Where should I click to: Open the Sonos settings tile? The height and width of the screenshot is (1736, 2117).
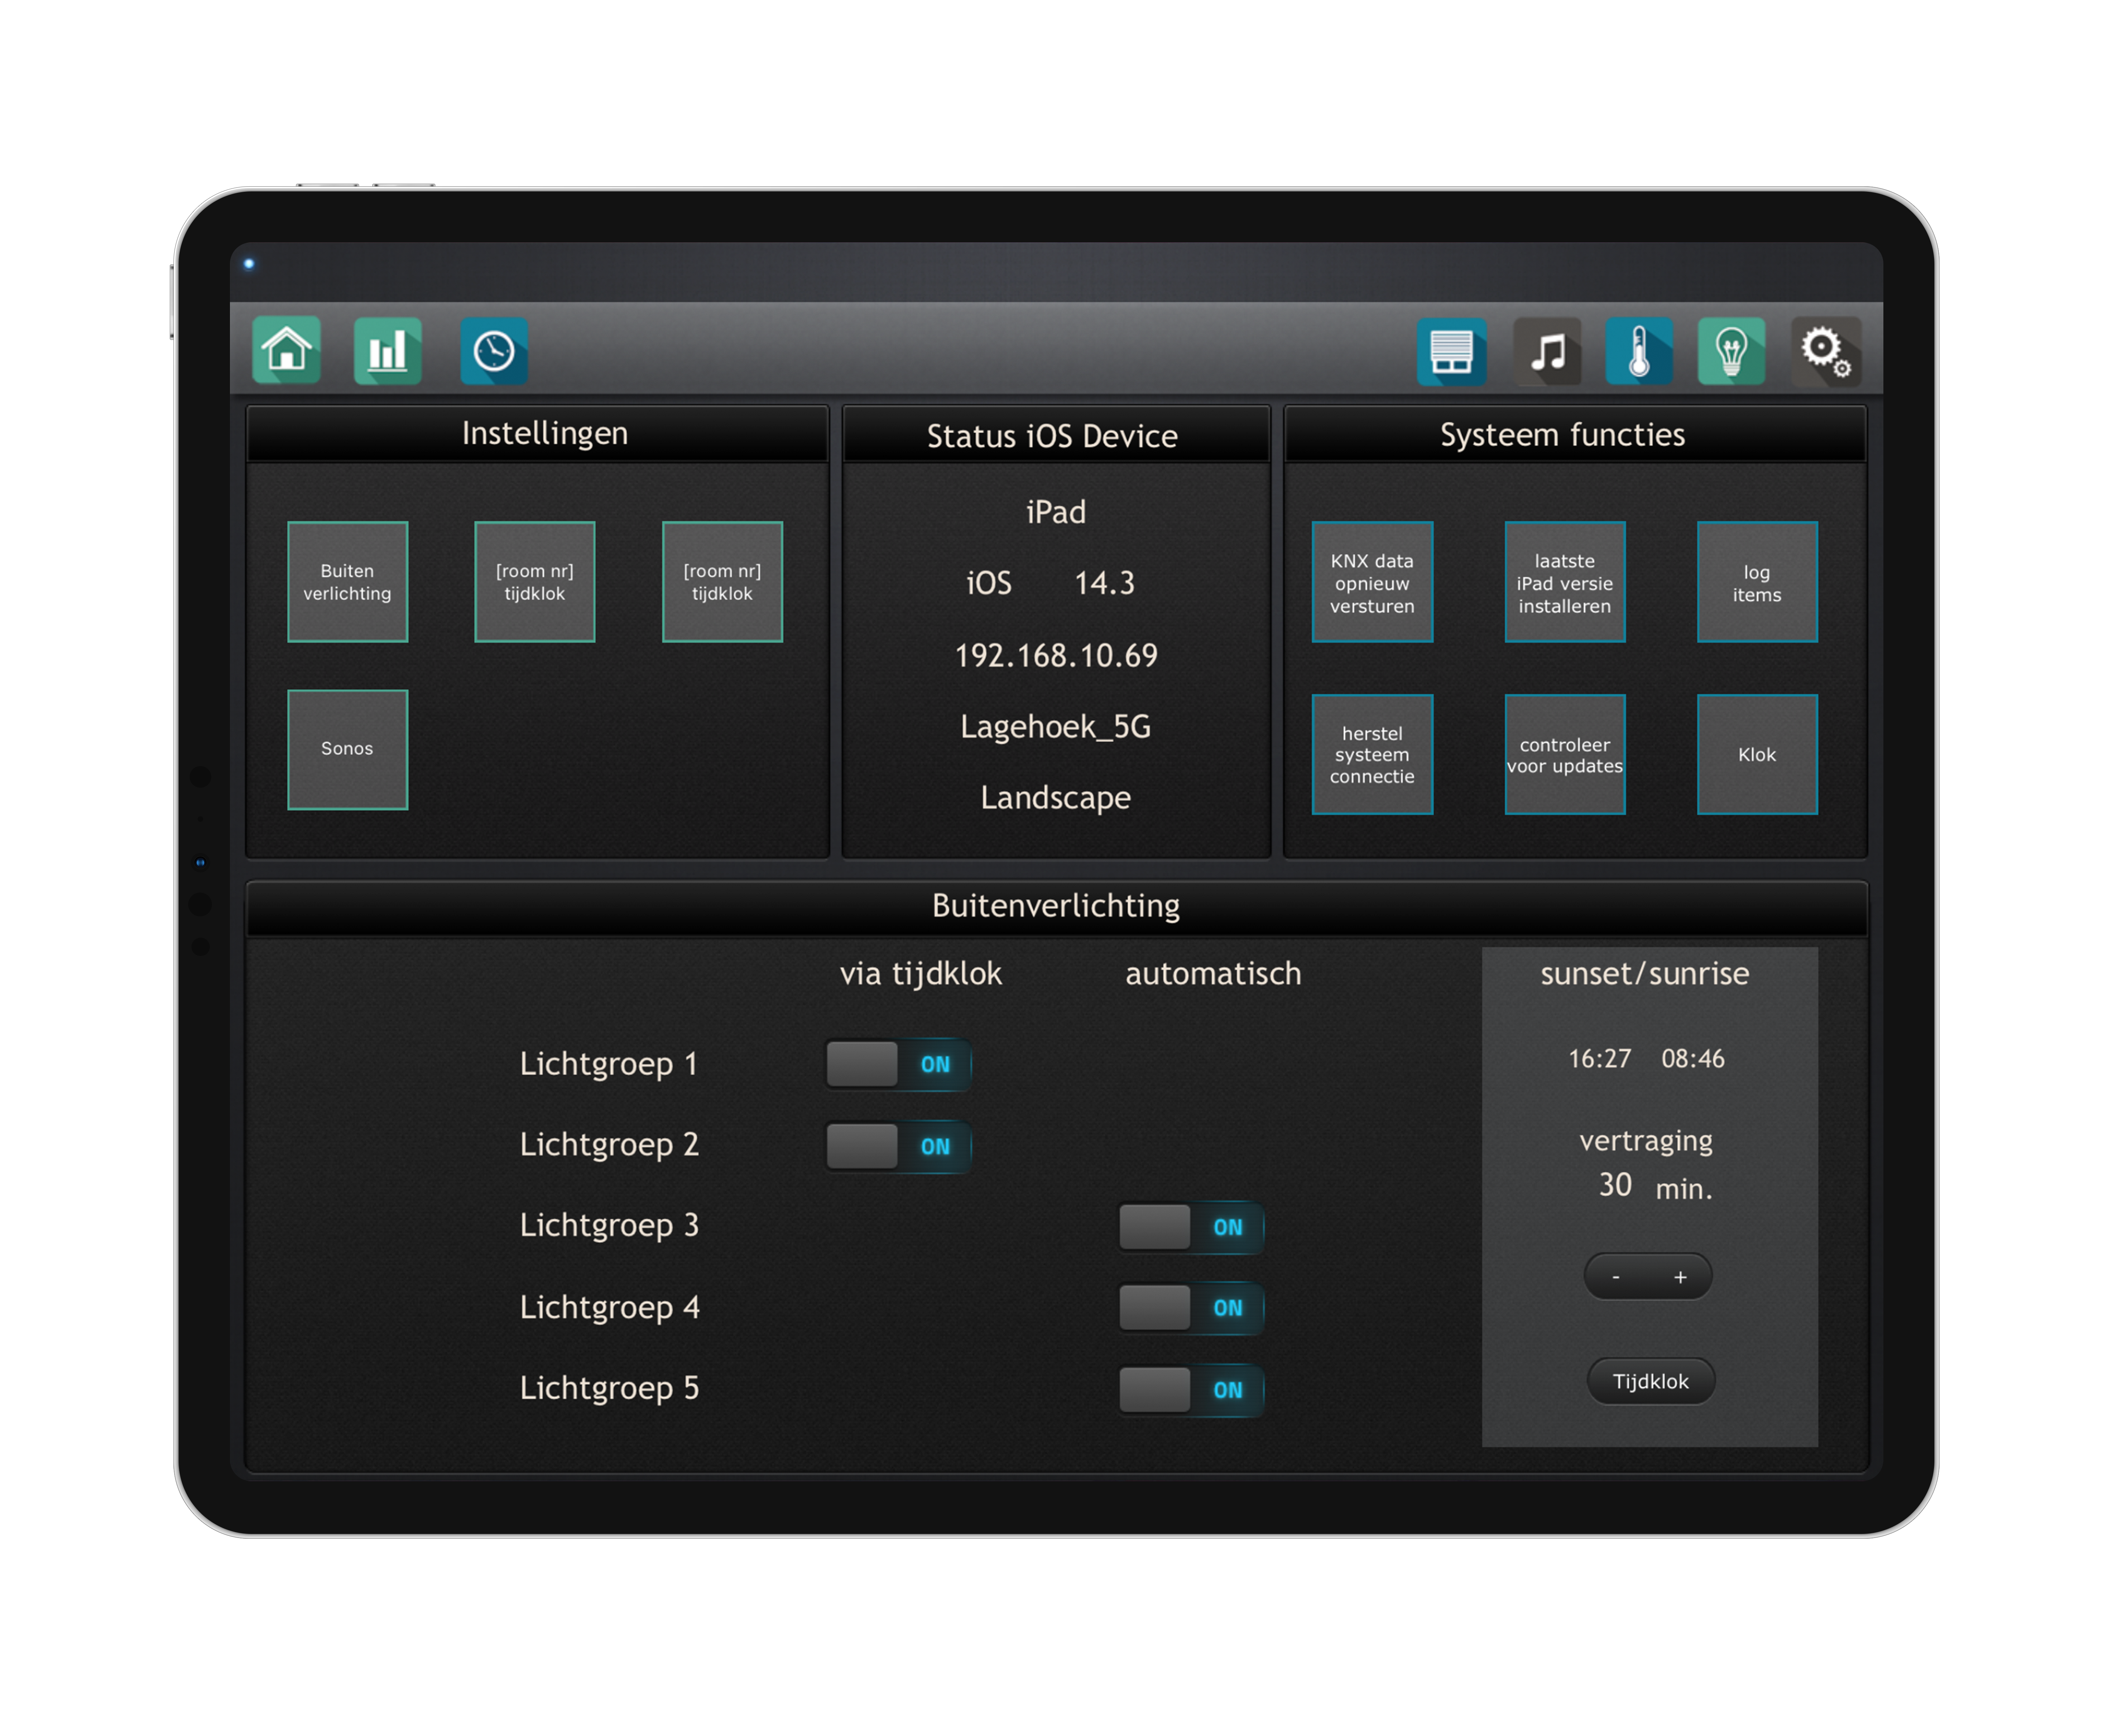pyautogui.click(x=347, y=749)
